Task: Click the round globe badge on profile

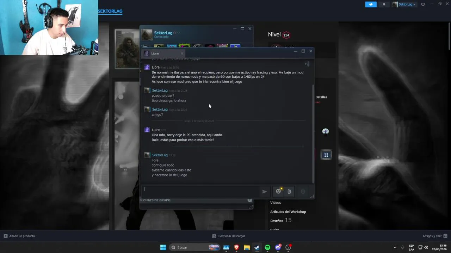Action: tap(326, 131)
